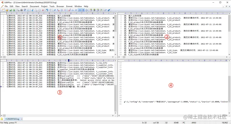This screenshot has height=124, width=231.
Task: Undo the last edit
Action: click(x=47, y=10)
